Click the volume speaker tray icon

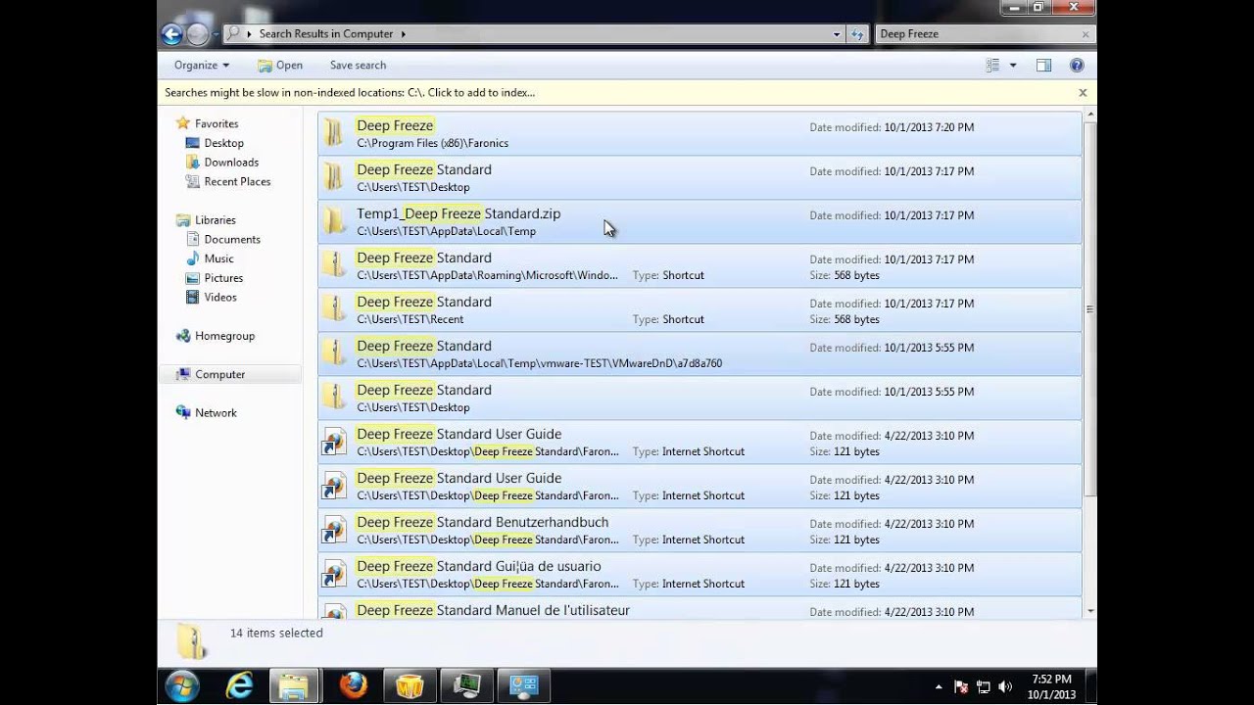tap(1005, 687)
